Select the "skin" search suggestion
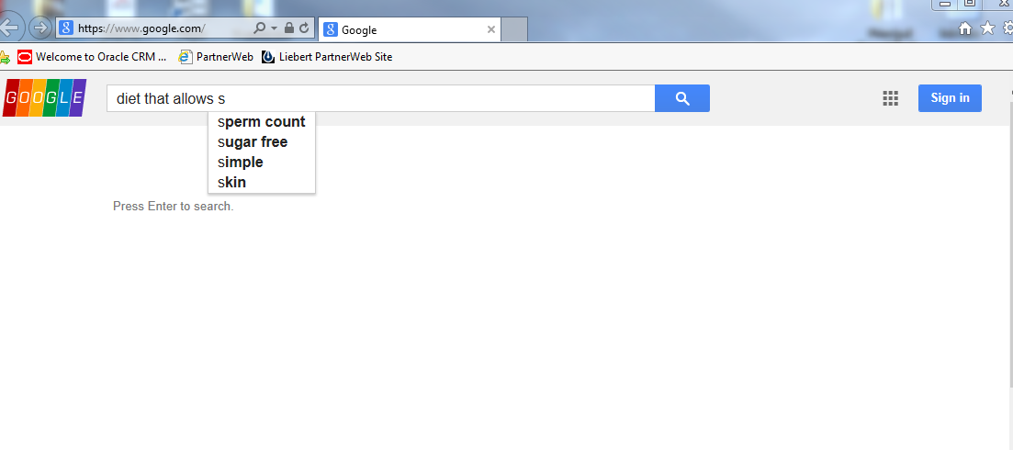This screenshot has height=450, width=1013. point(232,183)
